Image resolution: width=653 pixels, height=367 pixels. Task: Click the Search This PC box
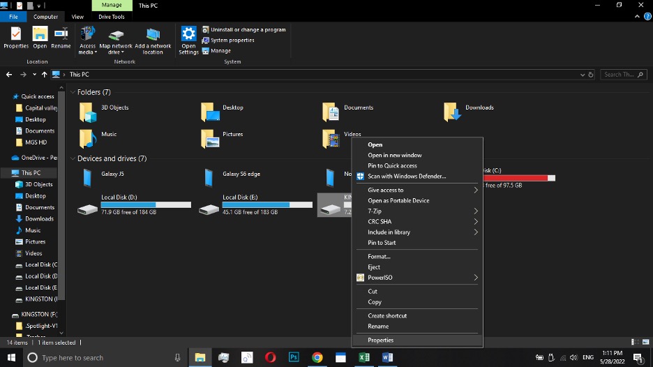pyautogui.click(x=624, y=75)
